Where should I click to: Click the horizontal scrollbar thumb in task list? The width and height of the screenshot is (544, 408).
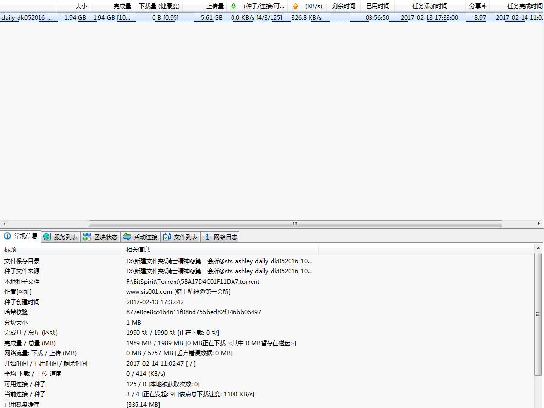coord(295,224)
